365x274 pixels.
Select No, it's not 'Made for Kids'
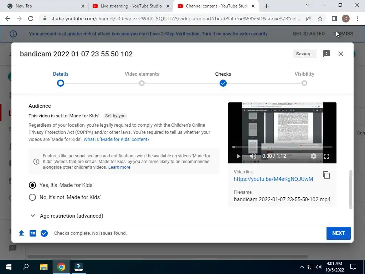point(32,197)
